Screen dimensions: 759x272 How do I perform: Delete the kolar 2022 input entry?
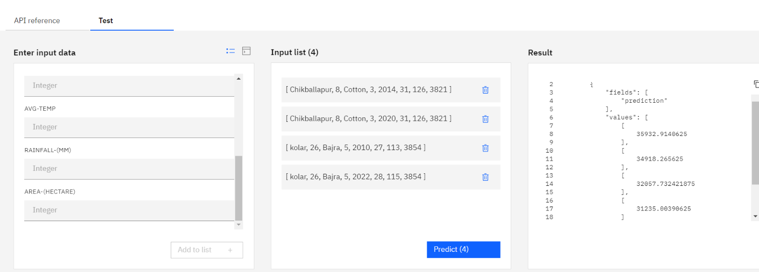[x=486, y=177]
